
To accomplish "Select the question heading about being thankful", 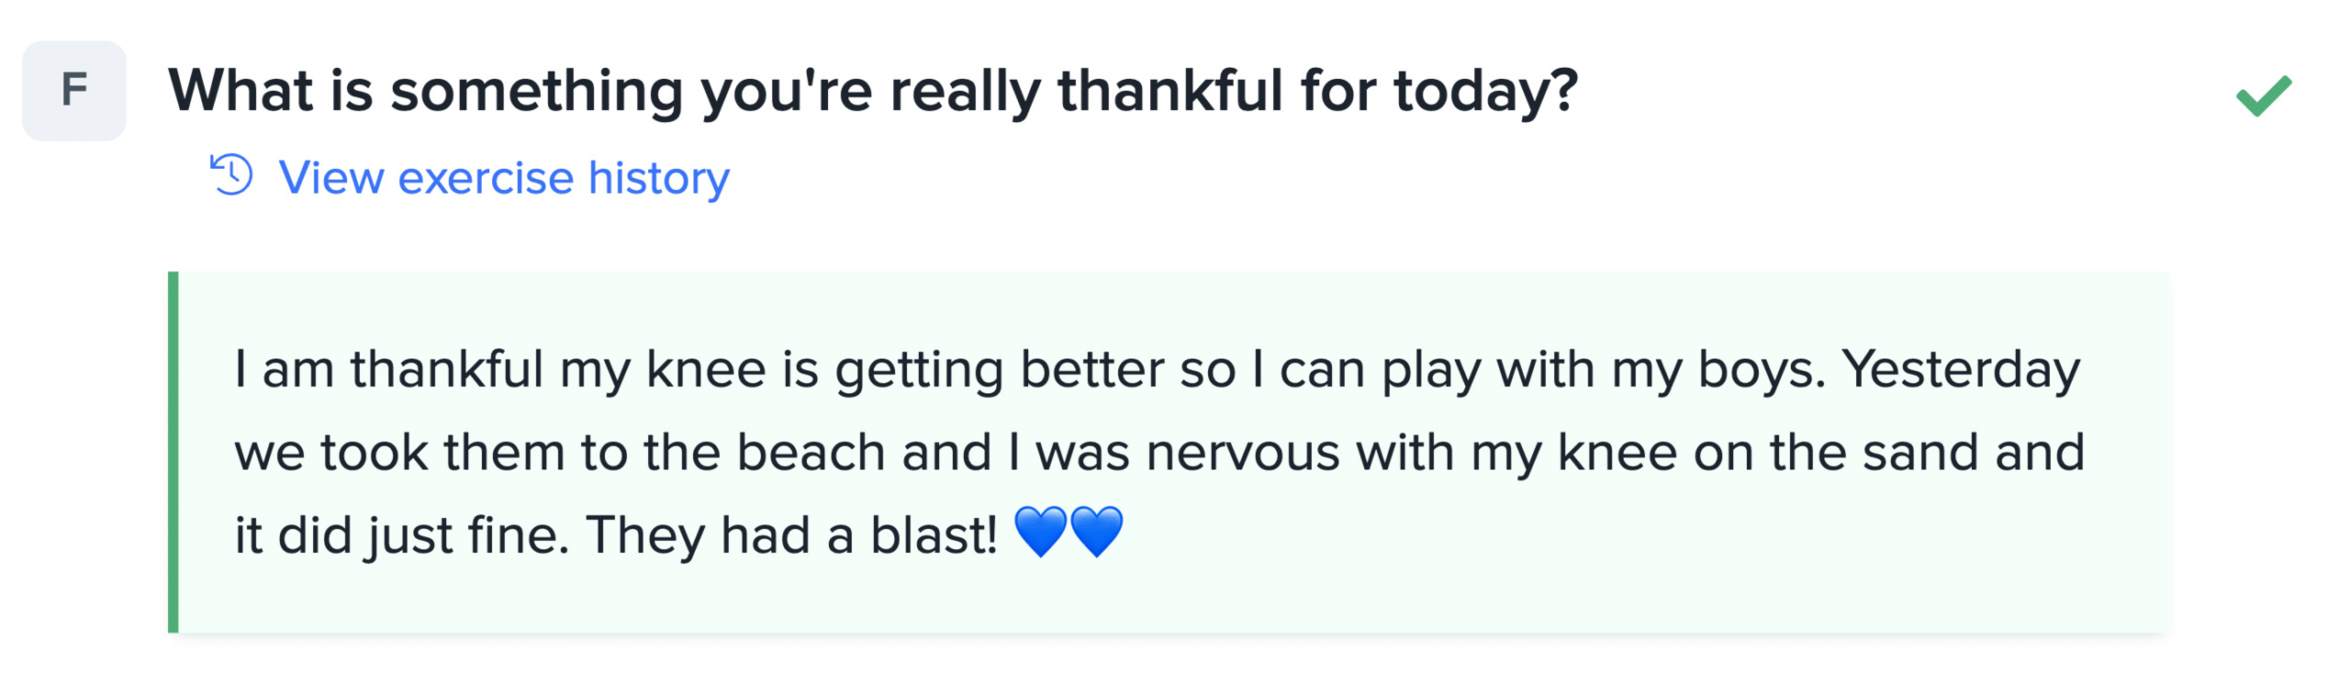I will 872,92.
